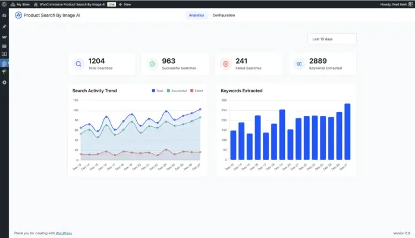This screenshot has height=238, width=415.
Task: Click the Total Searches label
Action: pyautogui.click(x=100, y=68)
